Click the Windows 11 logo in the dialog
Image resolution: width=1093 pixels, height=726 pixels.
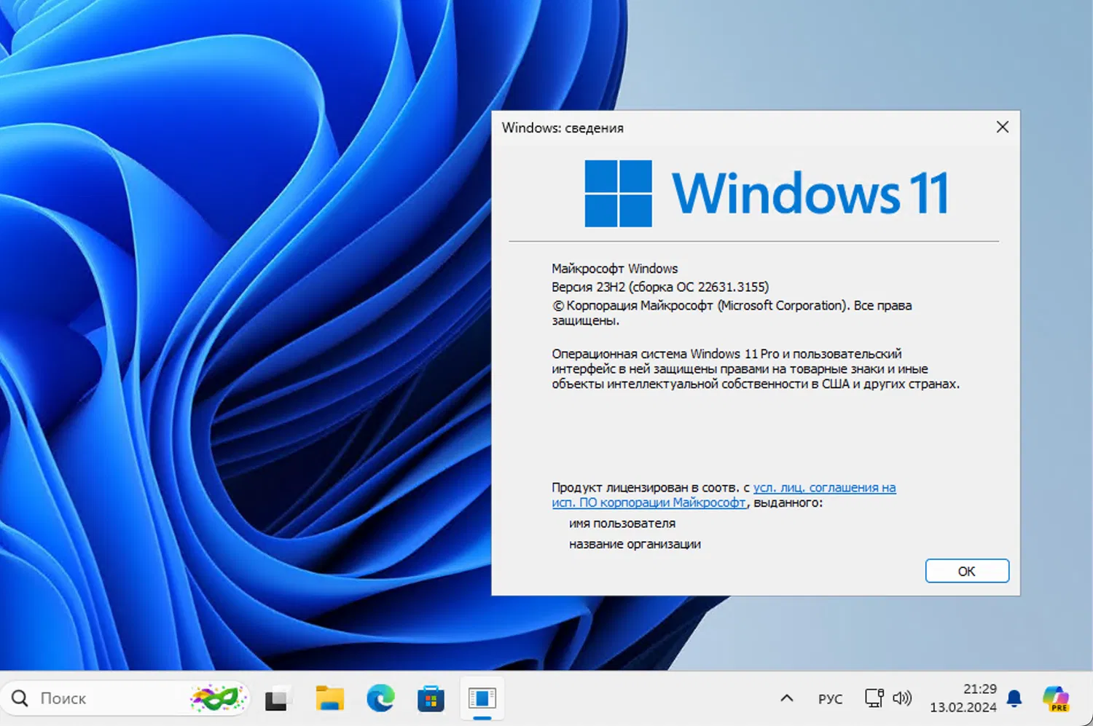[618, 193]
